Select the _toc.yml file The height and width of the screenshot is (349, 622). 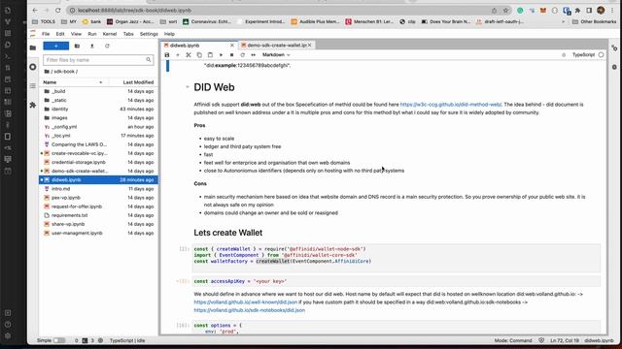click(x=98, y=136)
